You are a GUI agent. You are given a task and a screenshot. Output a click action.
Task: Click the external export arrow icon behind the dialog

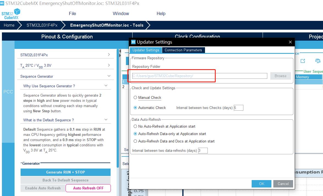tap(303, 61)
